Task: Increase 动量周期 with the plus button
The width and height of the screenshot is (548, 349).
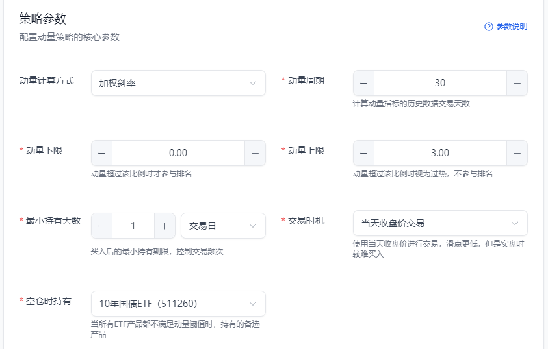Action: 517,83
